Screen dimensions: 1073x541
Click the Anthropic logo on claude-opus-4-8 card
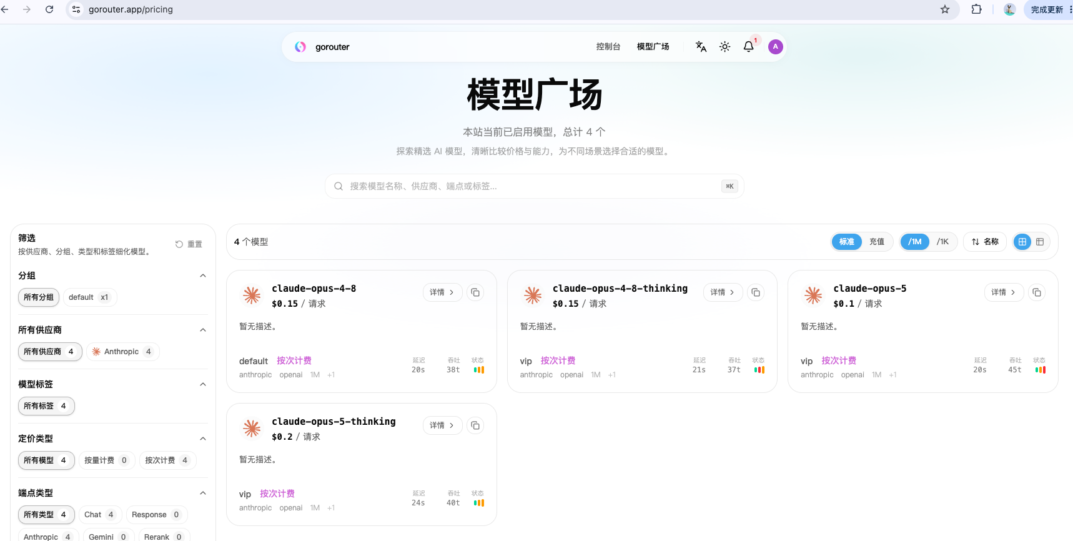point(252,295)
